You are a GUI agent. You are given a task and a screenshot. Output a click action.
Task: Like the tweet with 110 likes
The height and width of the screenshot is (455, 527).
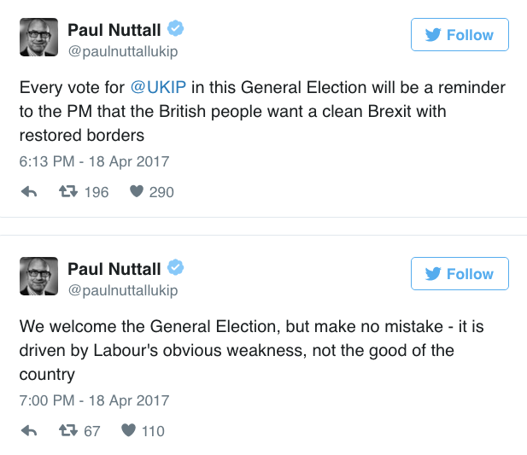pyautogui.click(x=128, y=431)
